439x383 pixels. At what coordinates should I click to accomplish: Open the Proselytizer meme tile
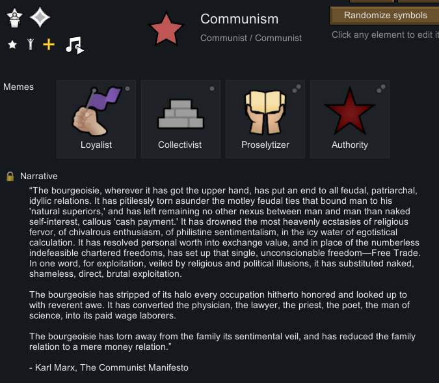[x=265, y=119]
